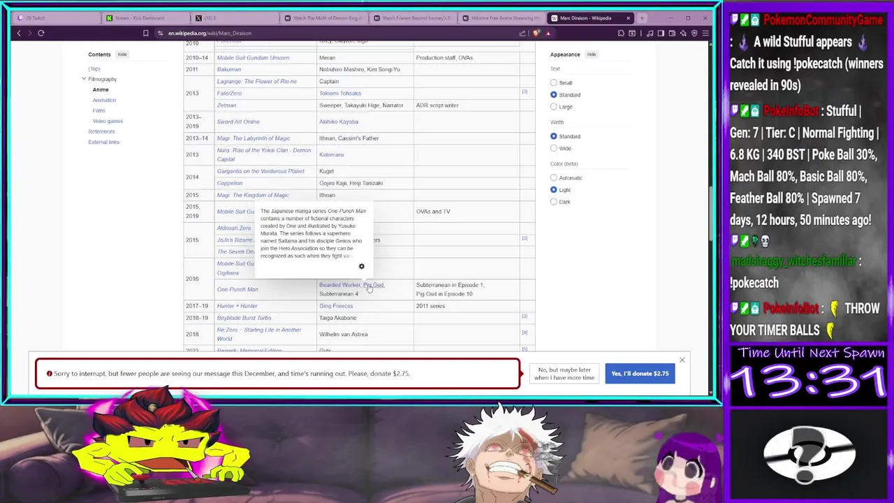Select Standard text size

pyautogui.click(x=554, y=94)
